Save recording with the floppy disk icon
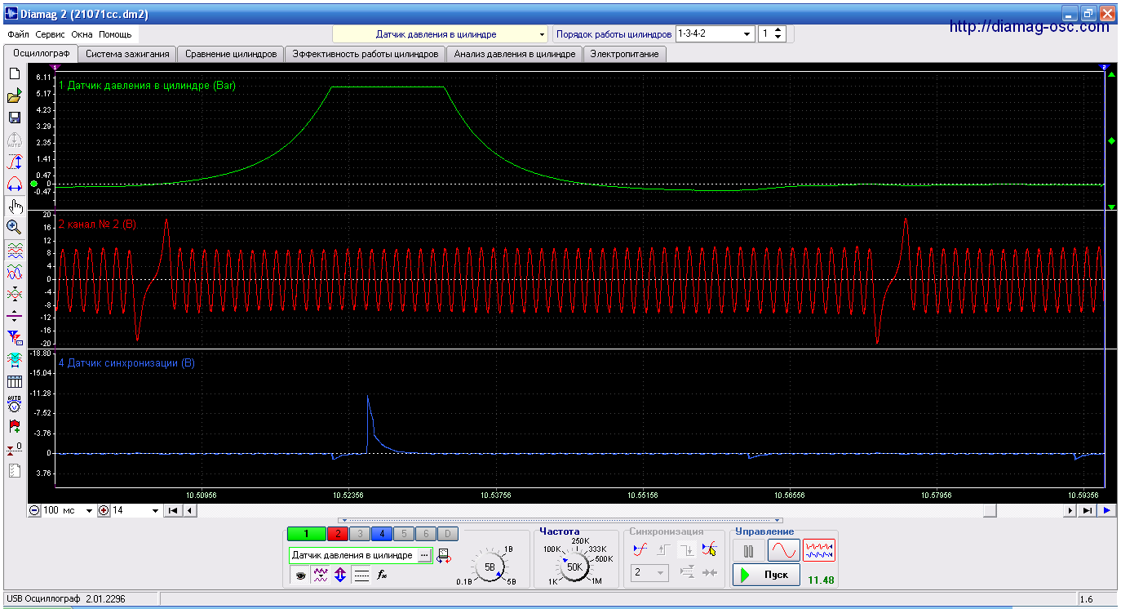This screenshot has height=609, width=1121. [x=14, y=118]
